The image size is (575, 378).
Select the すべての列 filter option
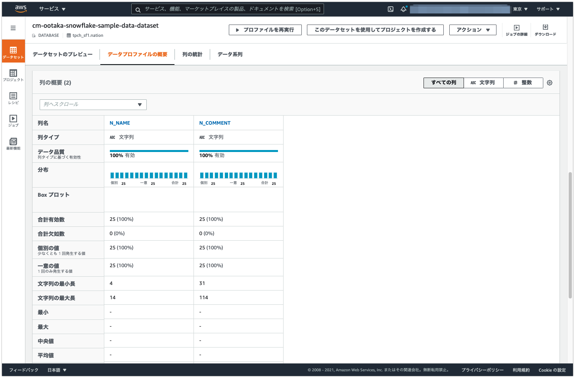pos(443,83)
